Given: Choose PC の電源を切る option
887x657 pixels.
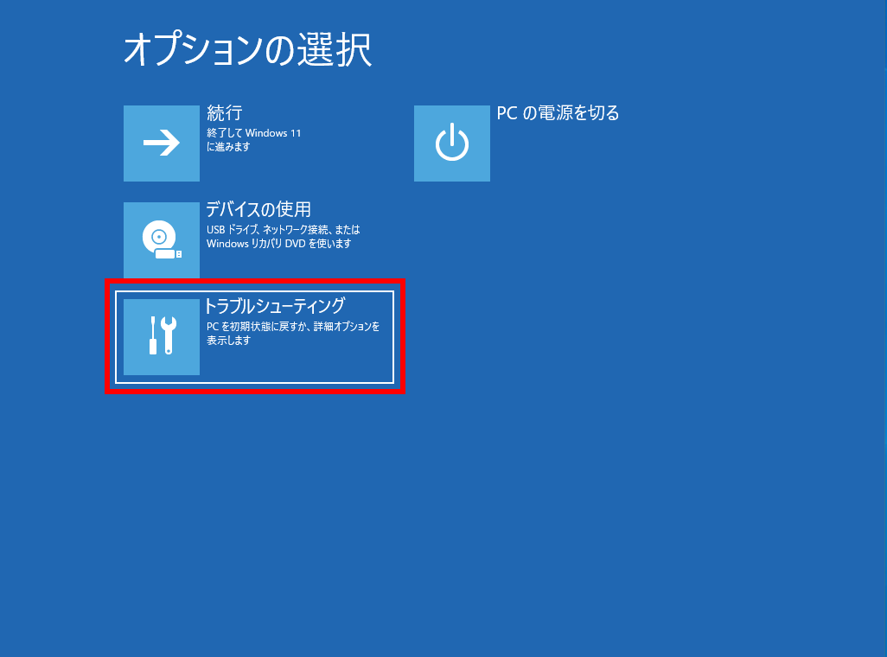Looking at the screenshot, I should pos(558,112).
